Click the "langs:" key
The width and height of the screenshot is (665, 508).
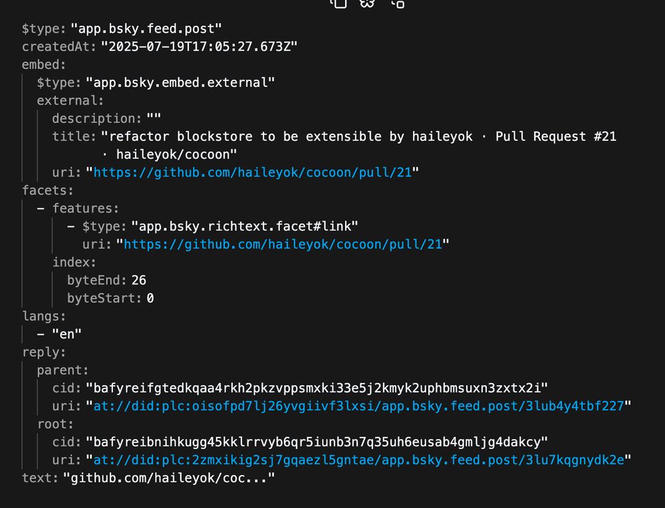[44, 316]
